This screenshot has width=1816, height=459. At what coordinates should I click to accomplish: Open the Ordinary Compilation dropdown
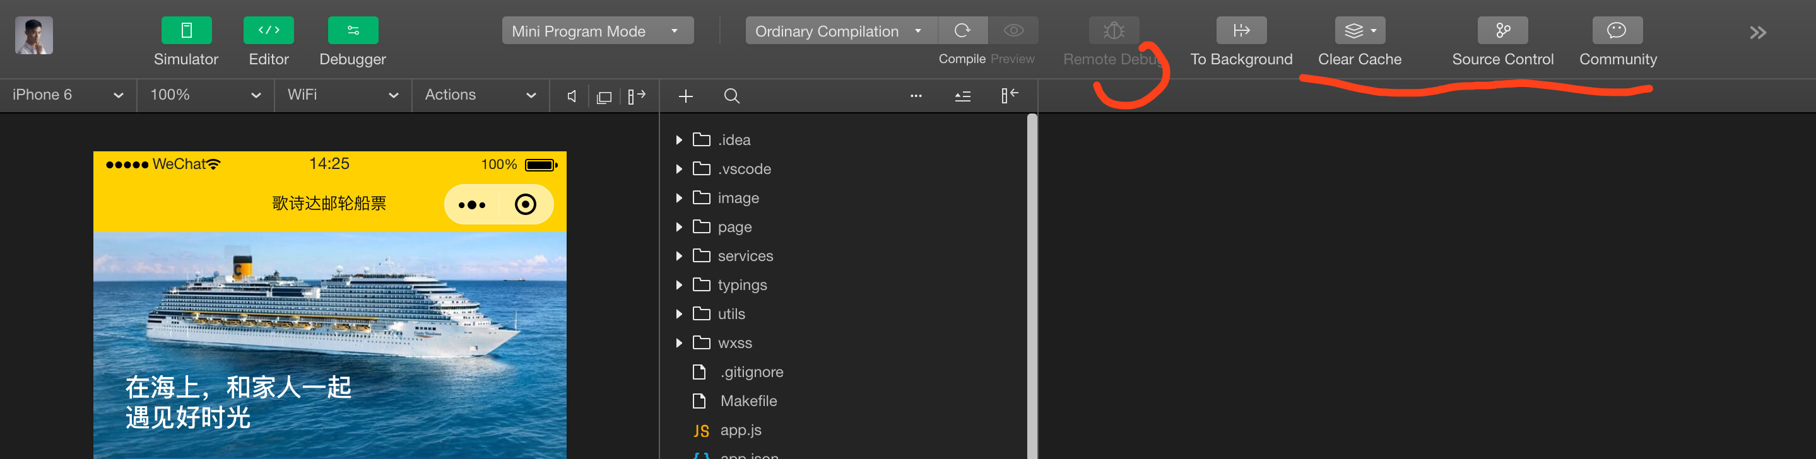pyautogui.click(x=841, y=31)
